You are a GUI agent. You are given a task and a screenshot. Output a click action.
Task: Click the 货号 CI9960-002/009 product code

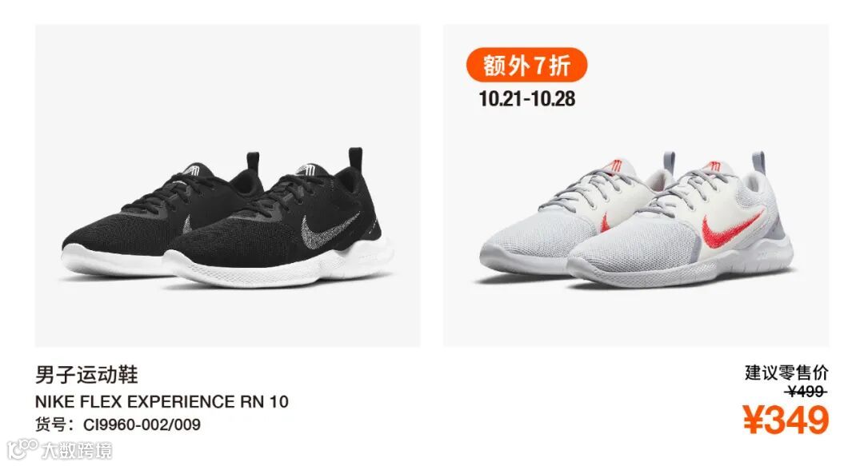click(118, 424)
